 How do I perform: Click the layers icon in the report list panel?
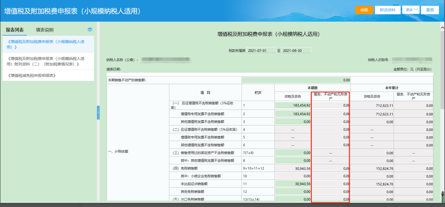point(90,30)
